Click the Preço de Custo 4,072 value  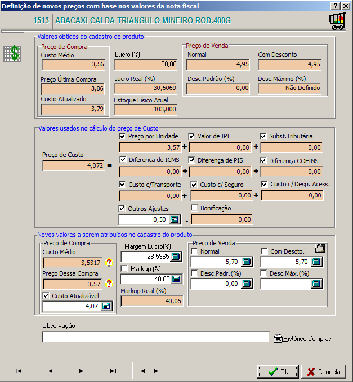click(x=74, y=165)
